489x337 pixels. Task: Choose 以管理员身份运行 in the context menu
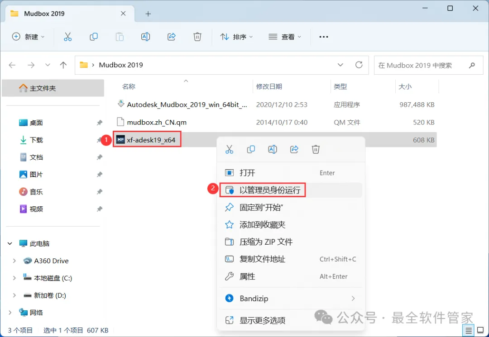click(x=290, y=190)
